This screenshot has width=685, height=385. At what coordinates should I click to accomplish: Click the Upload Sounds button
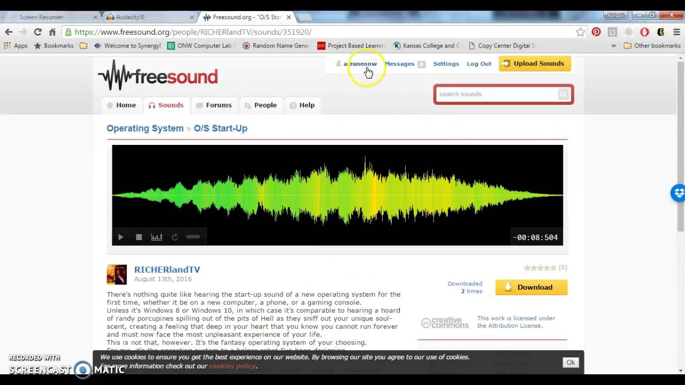coord(535,64)
